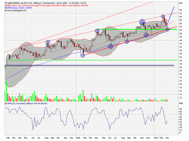Select the circle marker at the Mrz 2007 trendline touch
Screen dimensions: 189x141
click(x=167, y=29)
